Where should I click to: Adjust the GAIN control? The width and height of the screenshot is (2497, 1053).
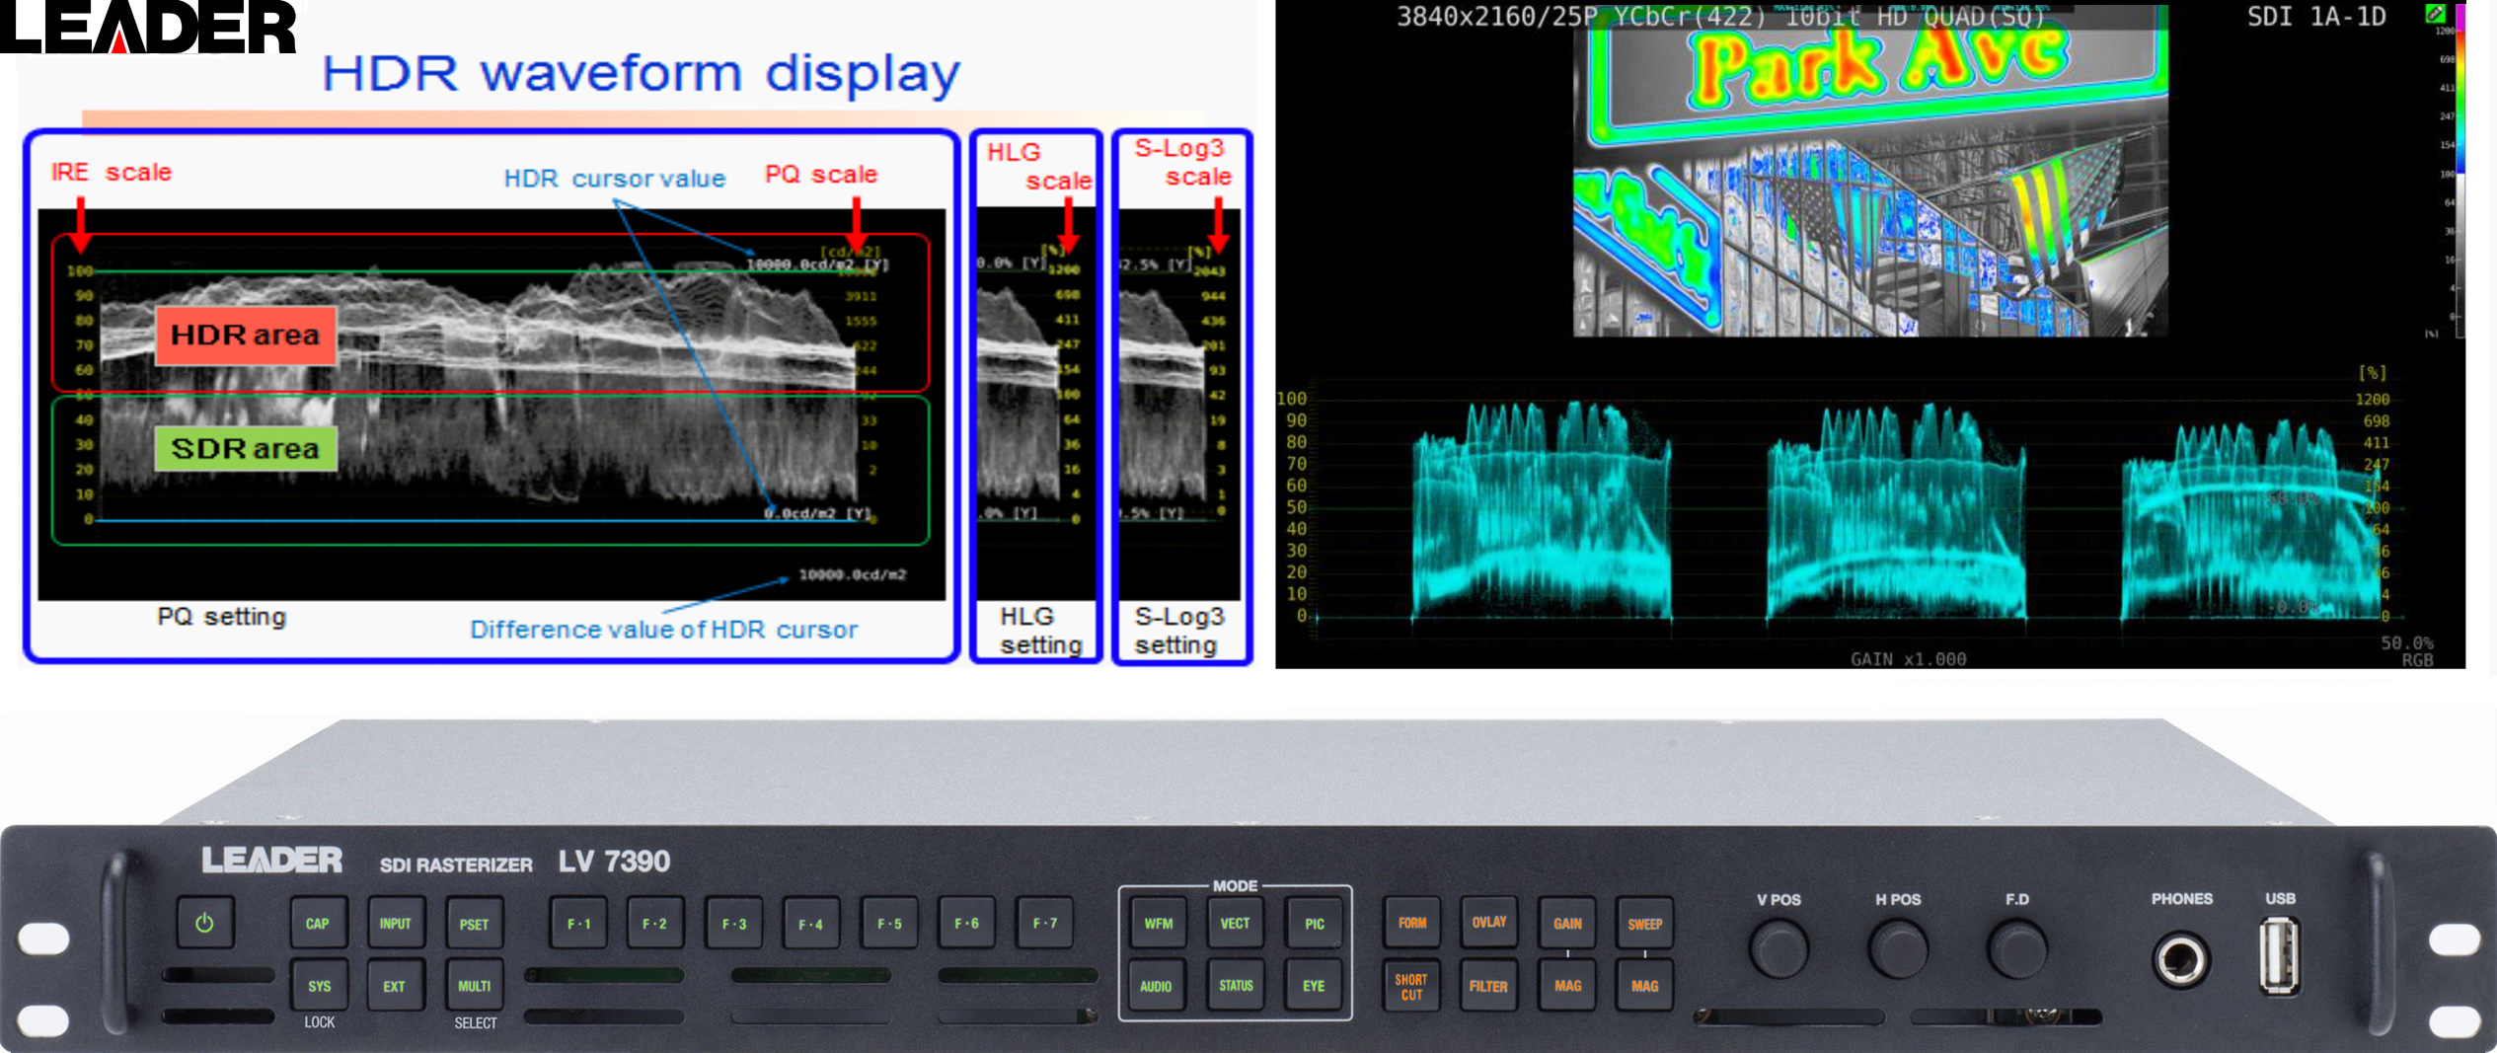point(1566,923)
